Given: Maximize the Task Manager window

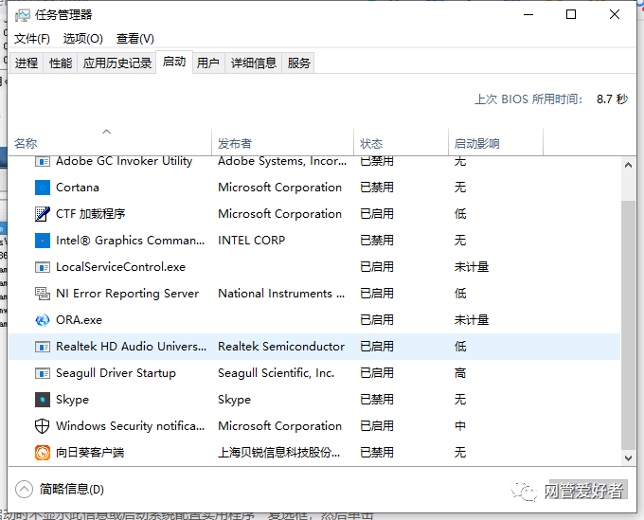Looking at the screenshot, I should [571, 15].
